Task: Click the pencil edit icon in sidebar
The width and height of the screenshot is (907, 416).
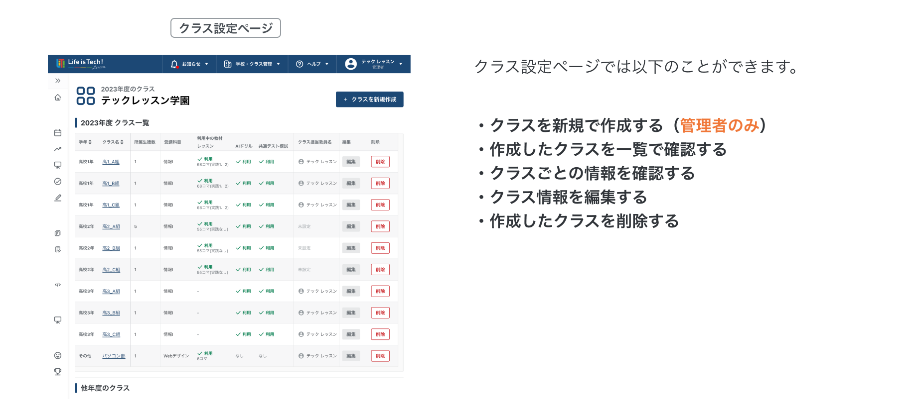Action: coord(58,198)
